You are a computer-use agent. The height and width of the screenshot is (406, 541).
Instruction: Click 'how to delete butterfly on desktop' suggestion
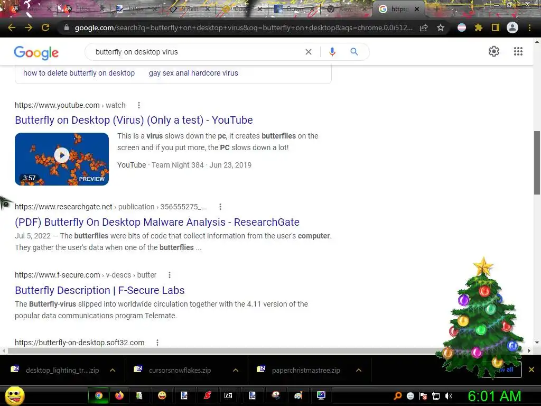coord(79,73)
